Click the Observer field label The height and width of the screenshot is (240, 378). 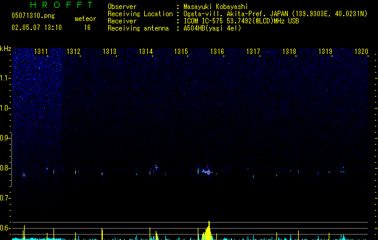(122, 7)
